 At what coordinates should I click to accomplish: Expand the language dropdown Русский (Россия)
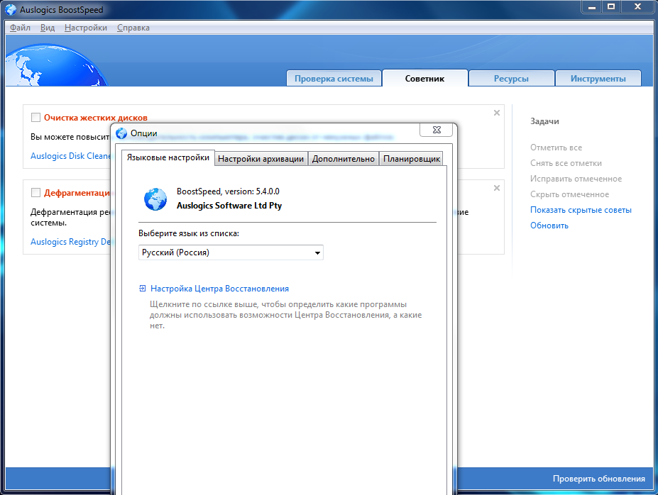click(x=231, y=252)
